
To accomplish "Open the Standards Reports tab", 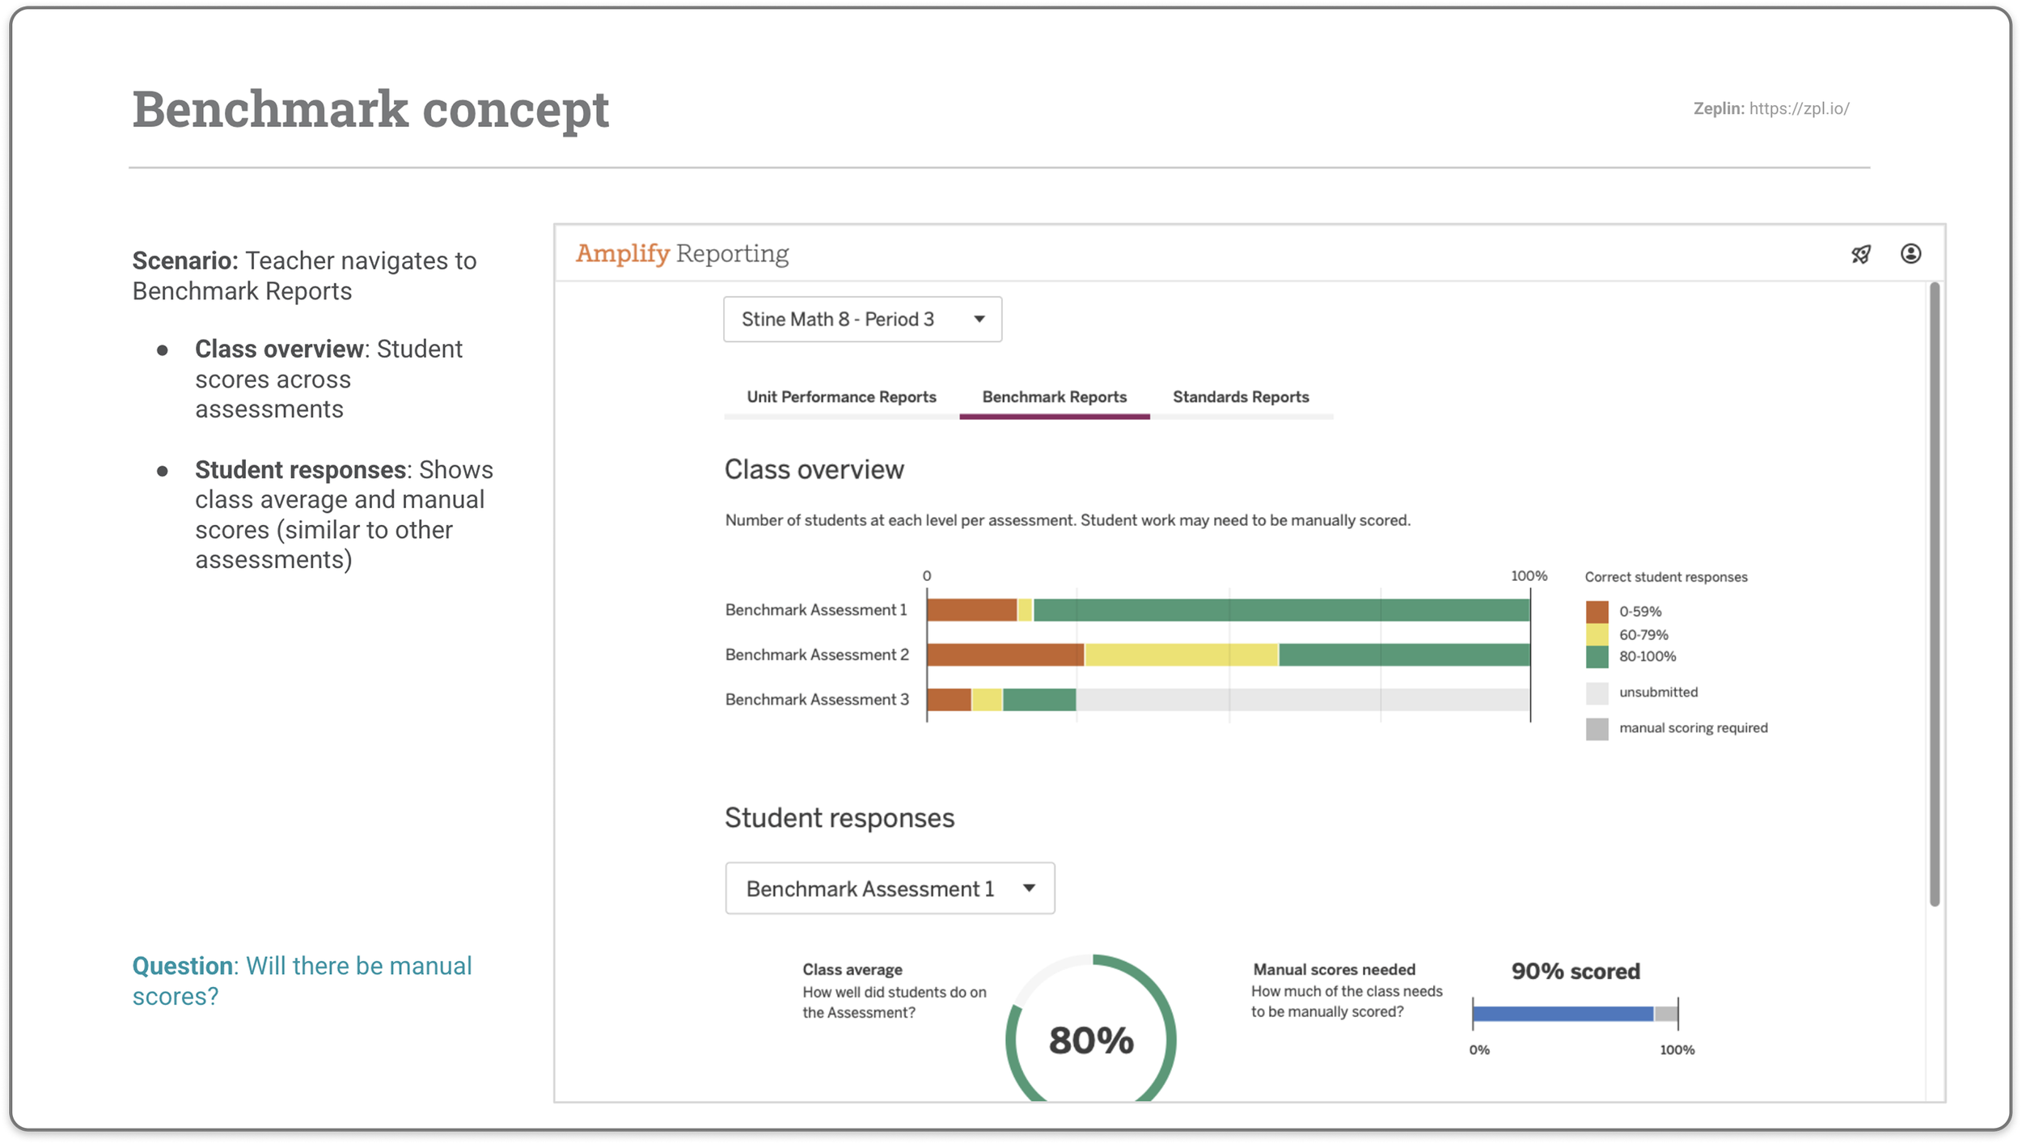I will (1241, 397).
